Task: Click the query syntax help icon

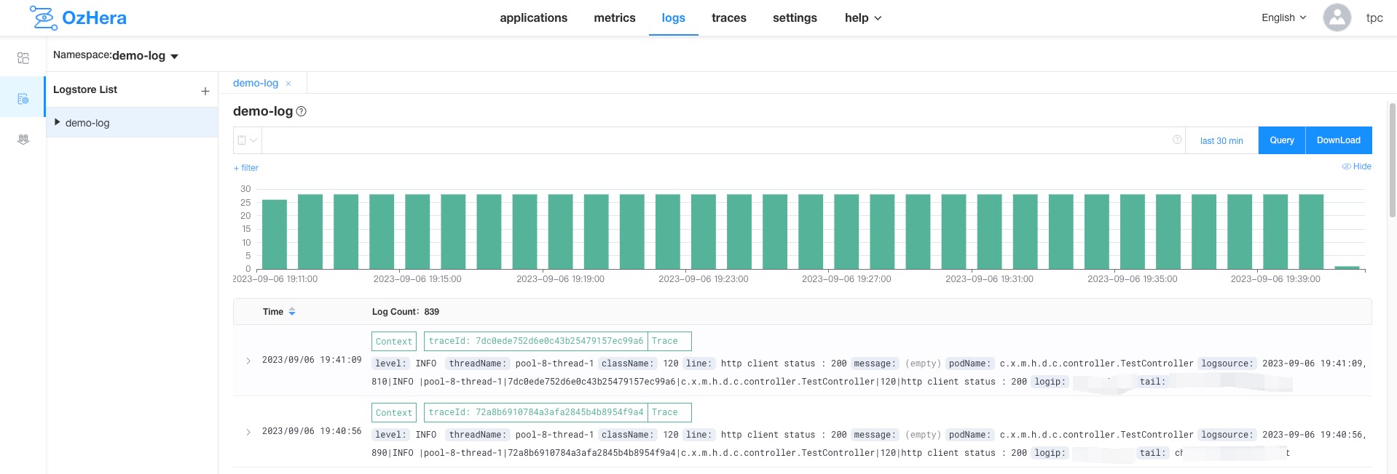Action: (x=1177, y=140)
